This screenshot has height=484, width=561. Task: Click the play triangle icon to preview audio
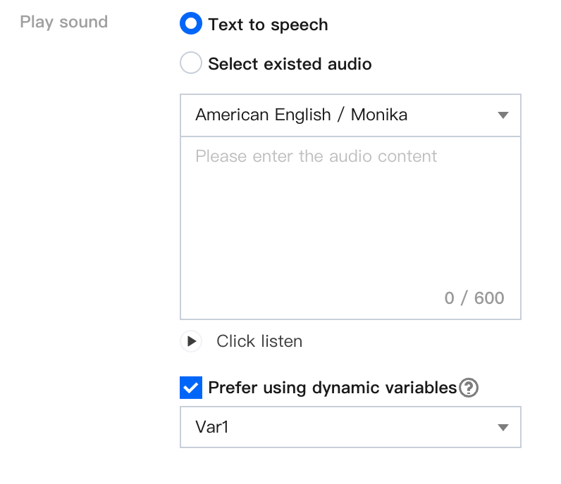[192, 341]
